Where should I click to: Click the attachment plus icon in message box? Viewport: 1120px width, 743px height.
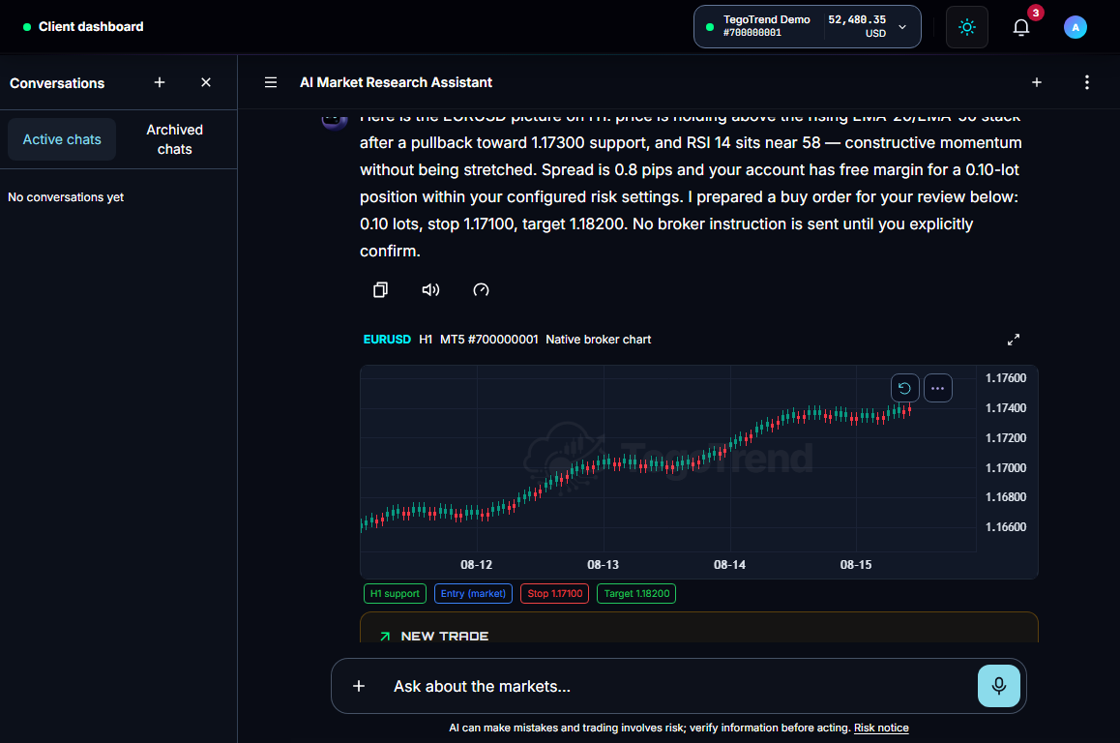click(x=359, y=686)
